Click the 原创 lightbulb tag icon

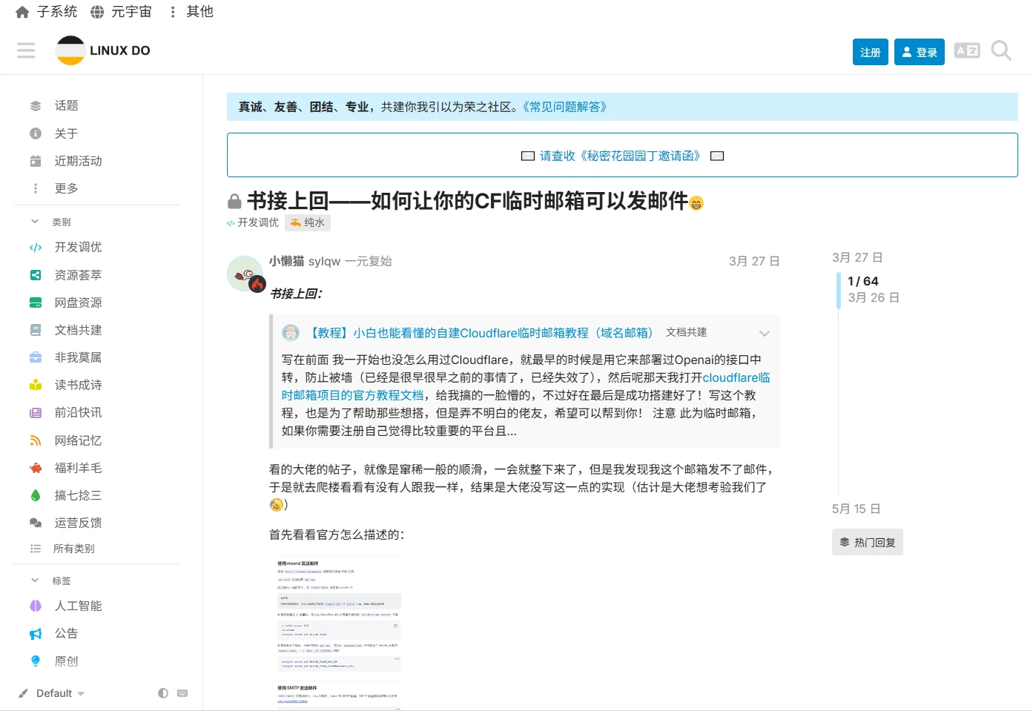pyautogui.click(x=36, y=661)
